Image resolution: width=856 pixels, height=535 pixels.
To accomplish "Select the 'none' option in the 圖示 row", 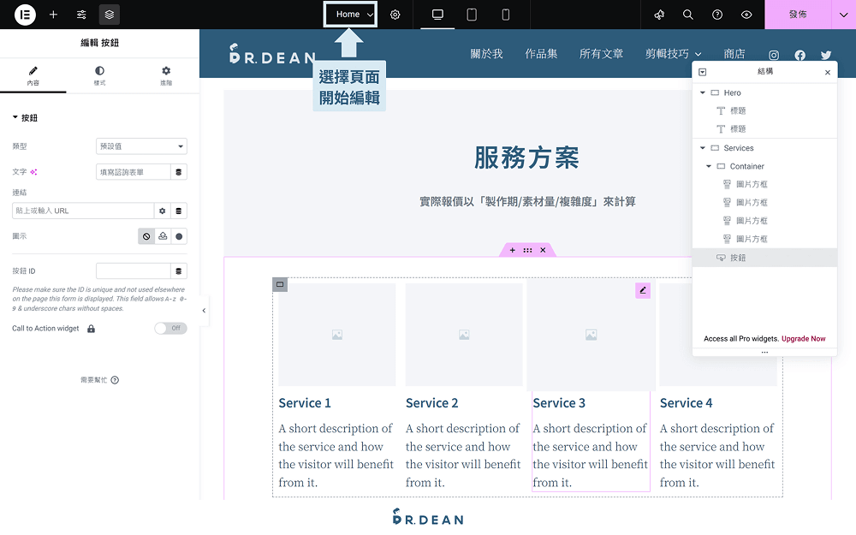I will point(146,235).
